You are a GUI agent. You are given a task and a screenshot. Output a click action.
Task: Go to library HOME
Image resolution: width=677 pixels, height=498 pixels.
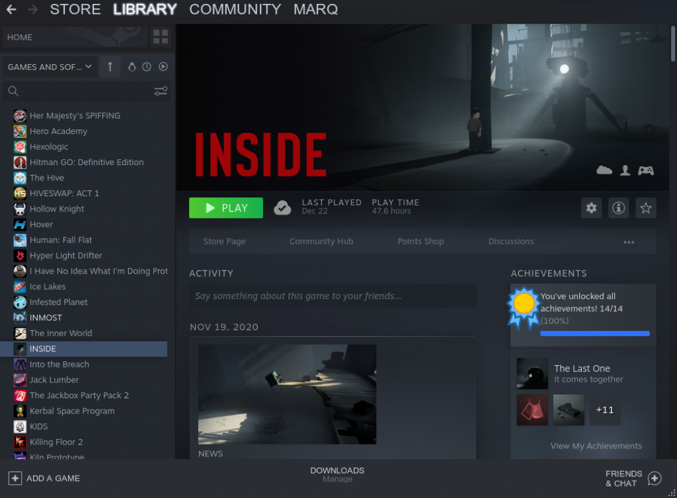pyautogui.click(x=75, y=37)
